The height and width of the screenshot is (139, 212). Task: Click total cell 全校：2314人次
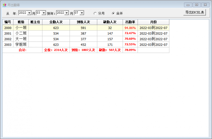coord(56,50)
